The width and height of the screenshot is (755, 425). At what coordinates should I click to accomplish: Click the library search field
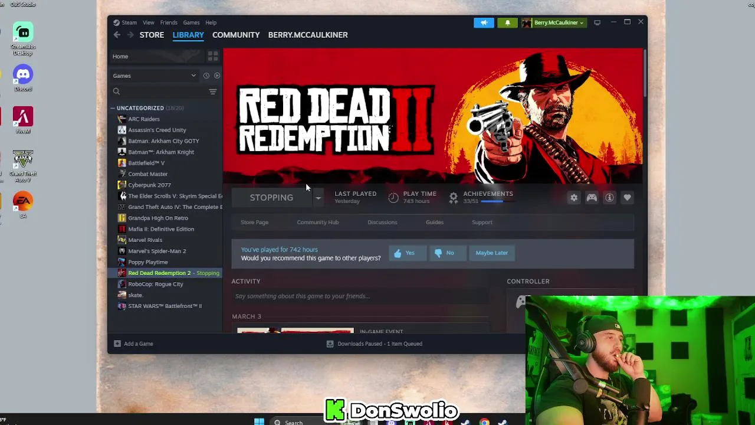click(159, 91)
